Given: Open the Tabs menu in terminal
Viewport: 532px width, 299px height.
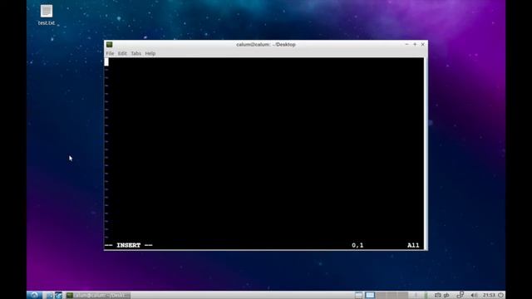Looking at the screenshot, I should (x=135, y=53).
